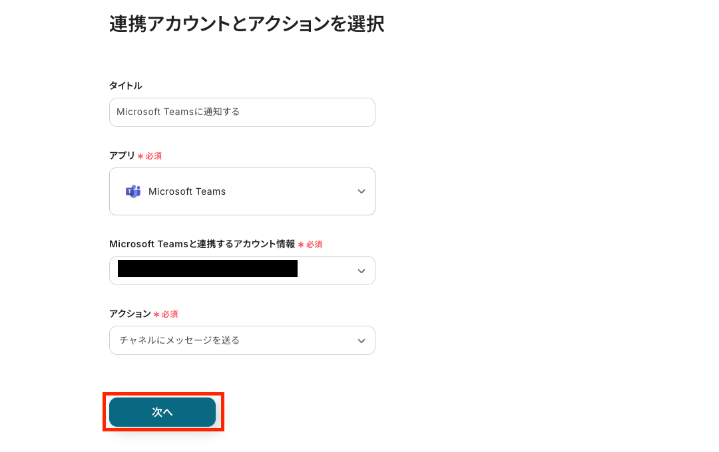The height and width of the screenshot is (452, 719).
Task: Click the 必須 marker beside アカウント情報
Action: pos(314,245)
